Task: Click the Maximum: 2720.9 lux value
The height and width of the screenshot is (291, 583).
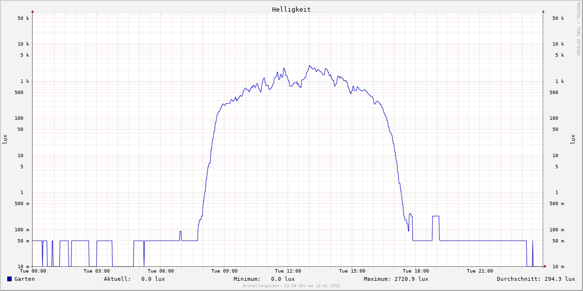Action: coord(396,279)
